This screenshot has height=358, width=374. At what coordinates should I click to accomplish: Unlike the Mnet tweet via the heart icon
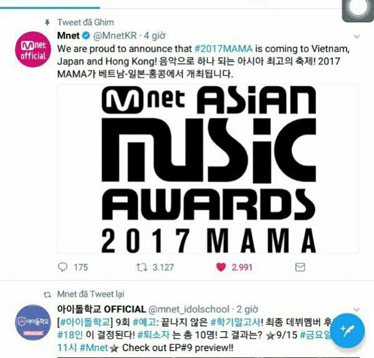tap(221, 267)
